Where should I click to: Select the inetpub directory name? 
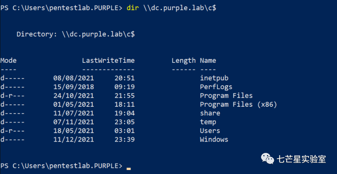point(214,79)
